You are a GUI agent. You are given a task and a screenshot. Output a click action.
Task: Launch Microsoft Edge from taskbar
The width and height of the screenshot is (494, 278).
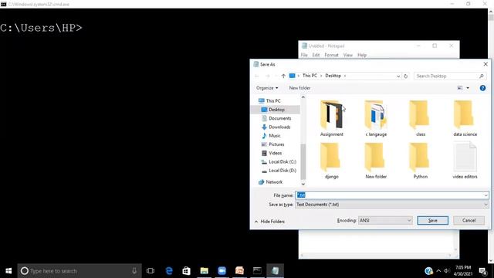[169, 271]
